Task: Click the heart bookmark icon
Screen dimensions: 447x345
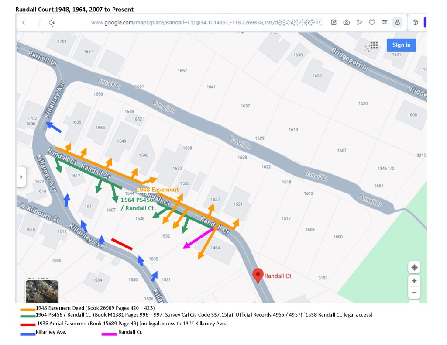Action: click(x=372, y=22)
